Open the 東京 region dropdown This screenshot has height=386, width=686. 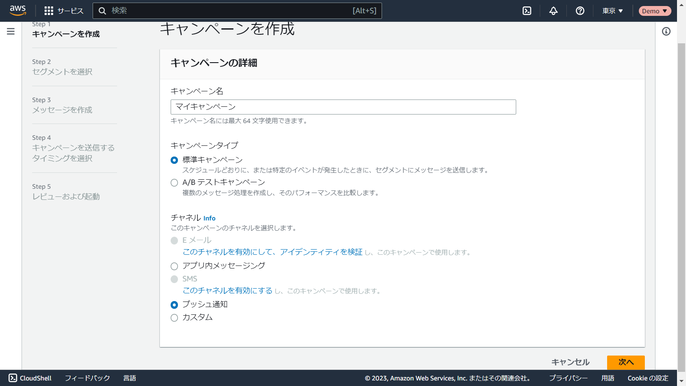point(612,11)
